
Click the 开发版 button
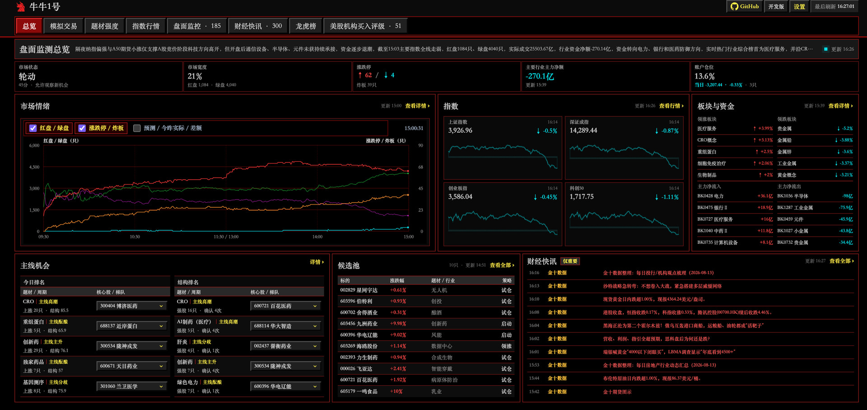click(x=776, y=6)
